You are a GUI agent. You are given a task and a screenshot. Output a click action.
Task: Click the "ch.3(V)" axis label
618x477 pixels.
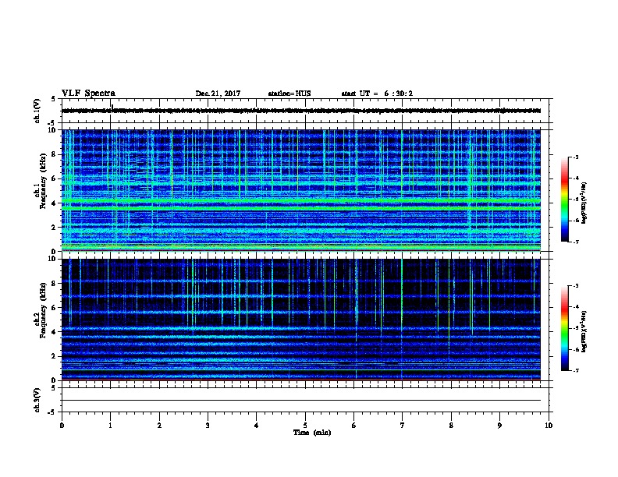click(37, 400)
